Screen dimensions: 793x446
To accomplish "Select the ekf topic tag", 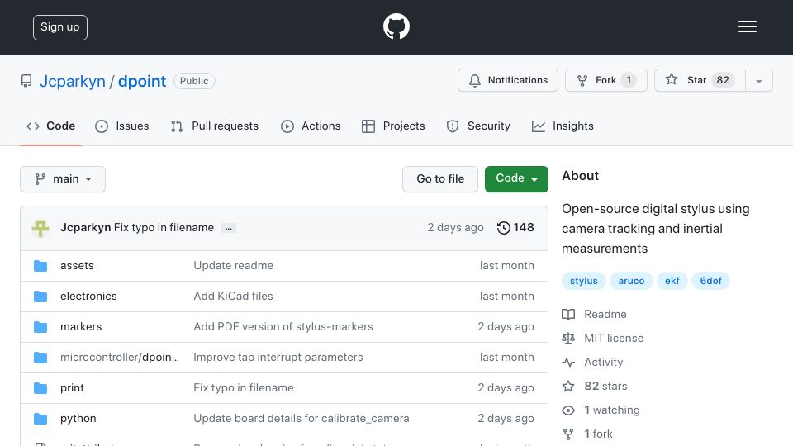I will [x=672, y=281].
